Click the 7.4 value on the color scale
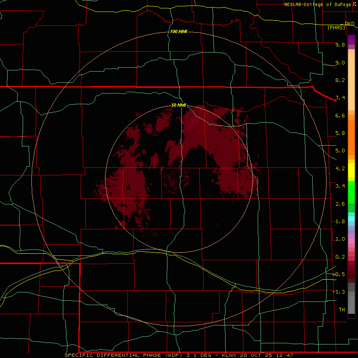The image size is (358, 358). pos(340,98)
